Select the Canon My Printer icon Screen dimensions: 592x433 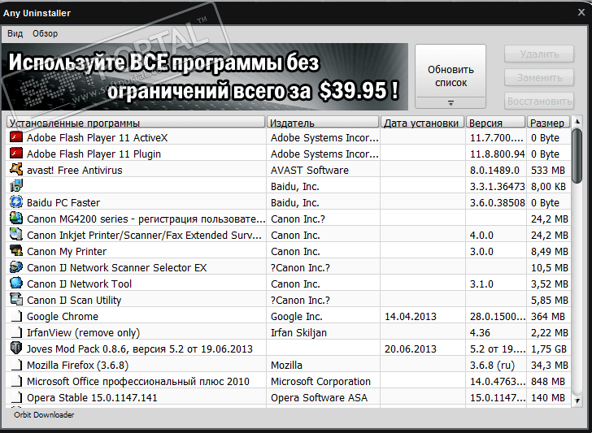[16, 251]
